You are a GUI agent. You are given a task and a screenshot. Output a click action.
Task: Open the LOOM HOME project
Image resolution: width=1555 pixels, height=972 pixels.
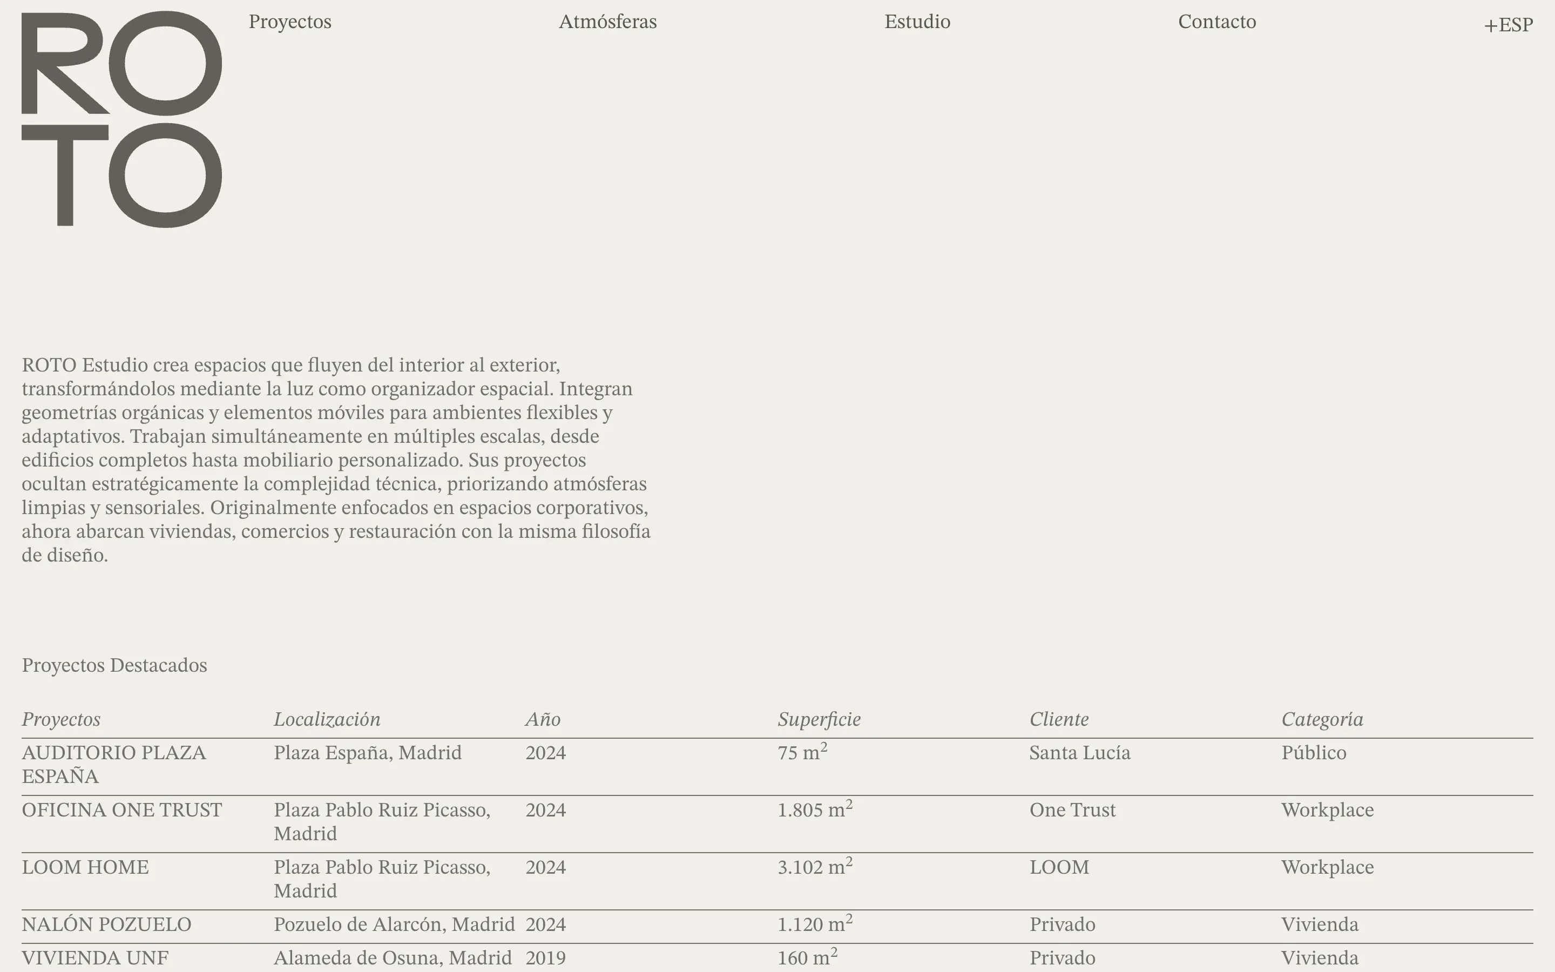coord(85,867)
